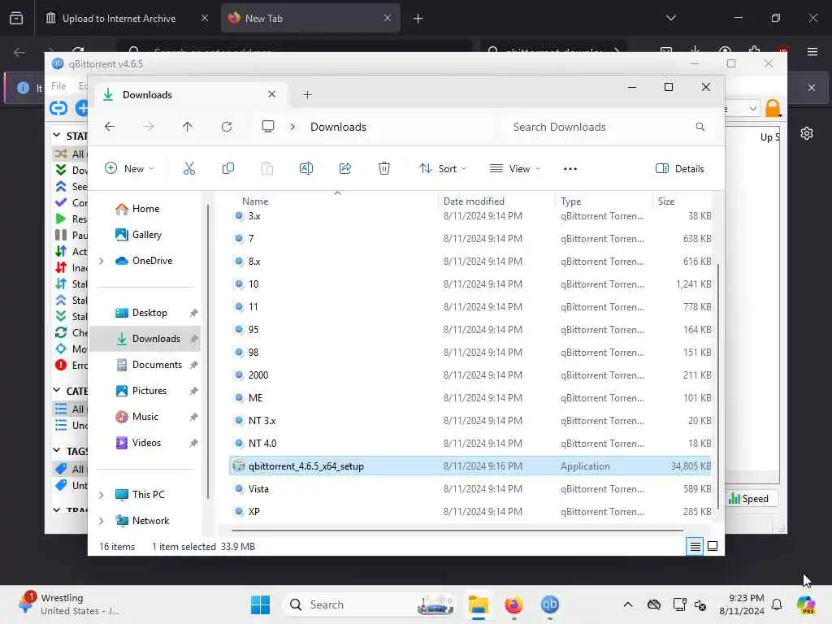
Task: Open the Windows Start menu
Action: point(260,604)
